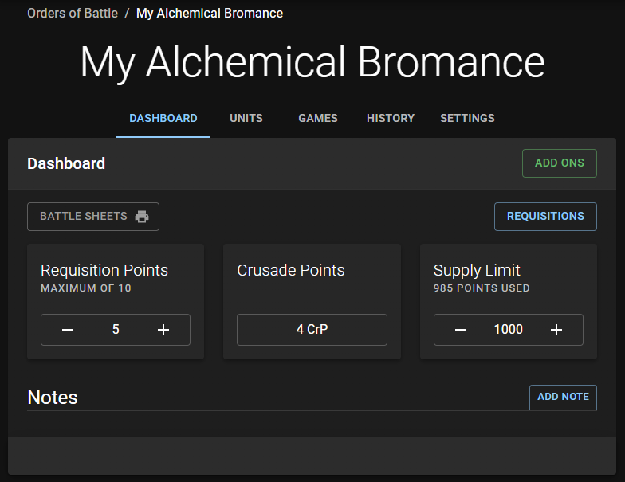Open the Dashboard tab
The width and height of the screenshot is (625, 482).
coord(163,118)
